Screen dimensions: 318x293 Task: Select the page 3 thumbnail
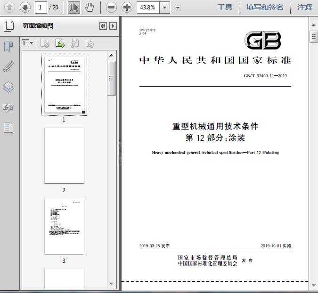pos(64,226)
